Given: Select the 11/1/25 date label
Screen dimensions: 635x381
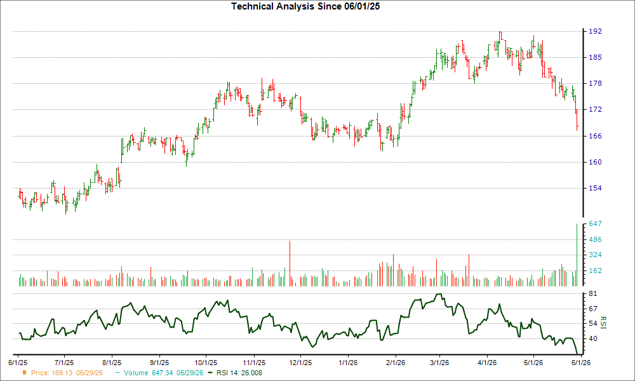Looking at the screenshot, I should (254, 363).
